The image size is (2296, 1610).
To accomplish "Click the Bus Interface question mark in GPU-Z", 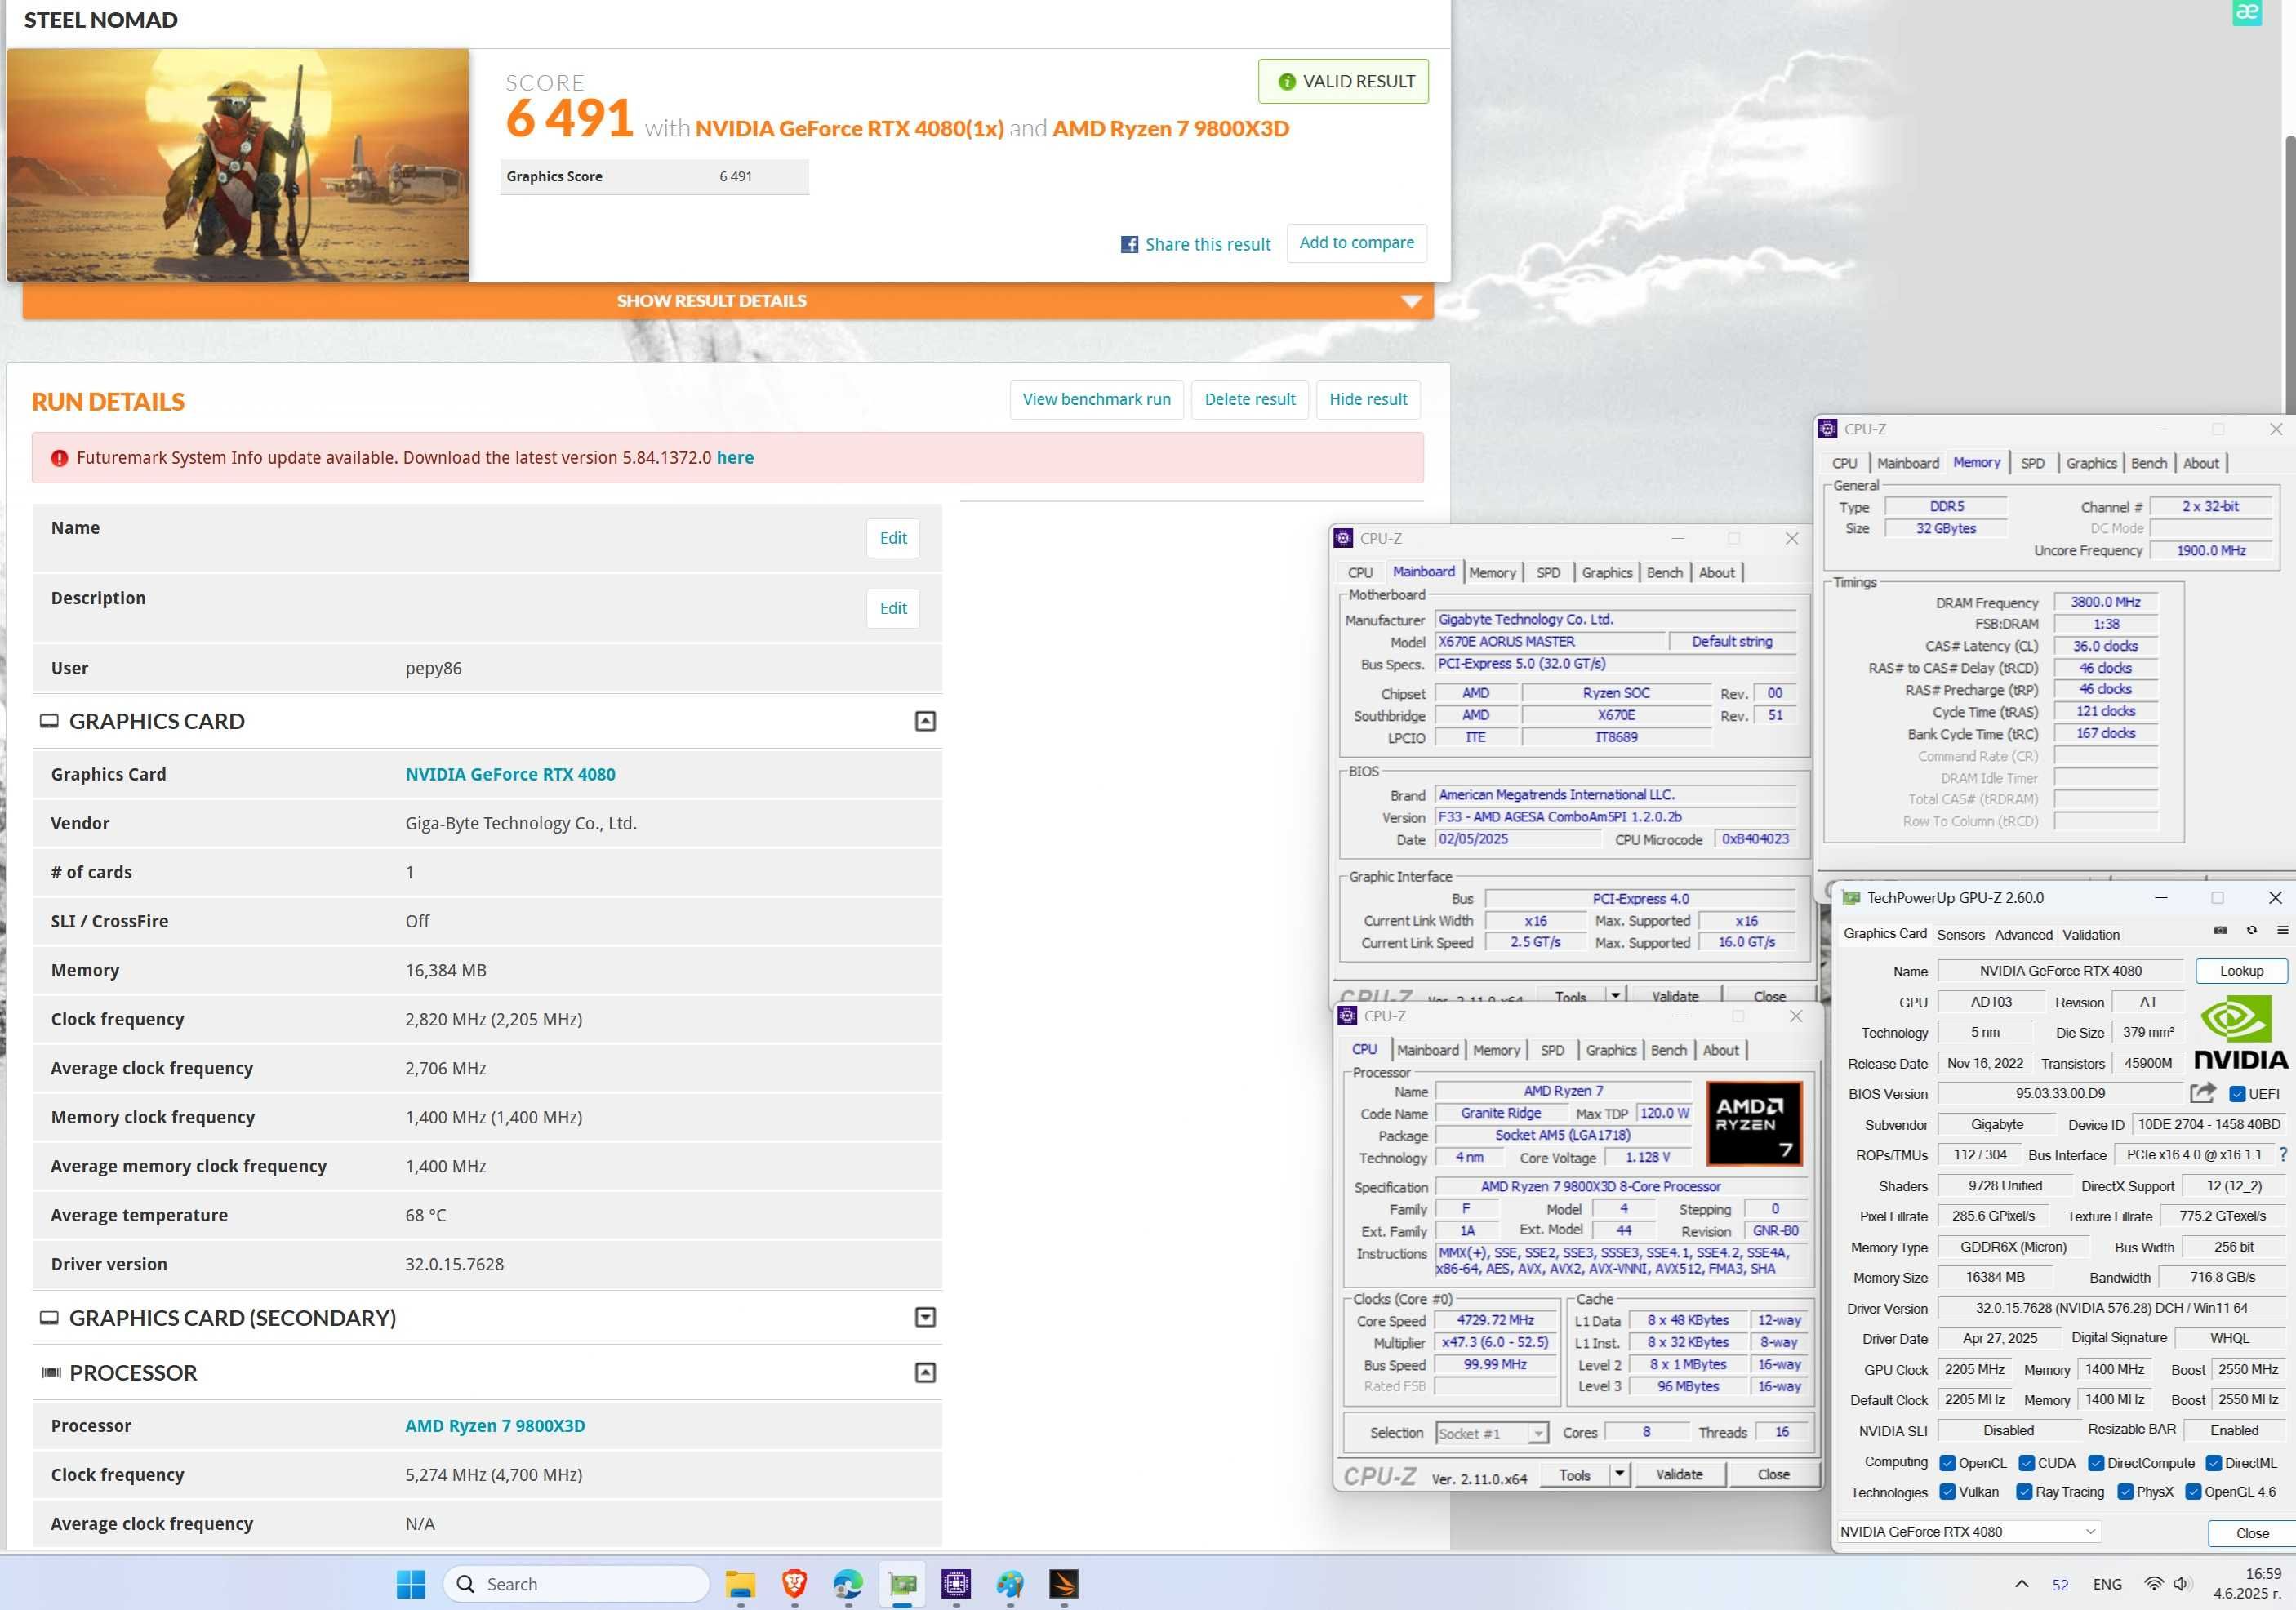I will pyautogui.click(x=2283, y=1154).
